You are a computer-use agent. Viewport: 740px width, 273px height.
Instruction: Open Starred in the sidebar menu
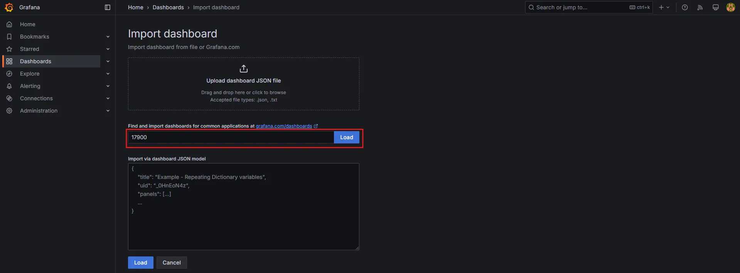click(30, 49)
